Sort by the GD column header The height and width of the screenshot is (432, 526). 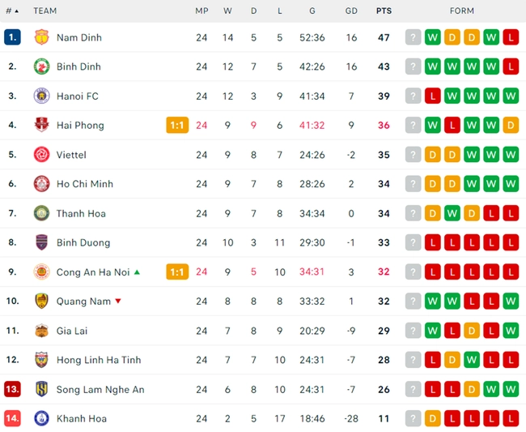351,11
